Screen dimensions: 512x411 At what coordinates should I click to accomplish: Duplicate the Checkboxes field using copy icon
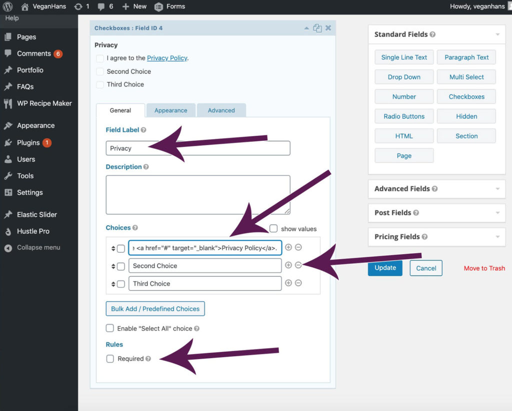pos(317,28)
